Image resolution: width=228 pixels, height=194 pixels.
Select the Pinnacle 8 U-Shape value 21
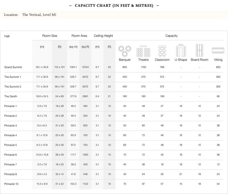[181, 174]
